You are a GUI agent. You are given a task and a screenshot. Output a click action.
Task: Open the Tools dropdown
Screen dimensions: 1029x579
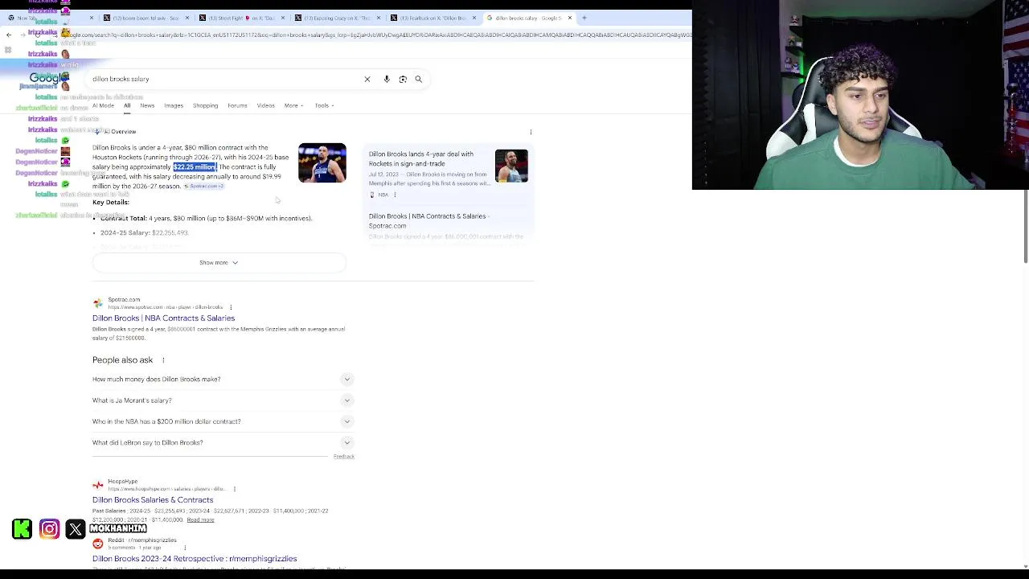tap(324, 105)
